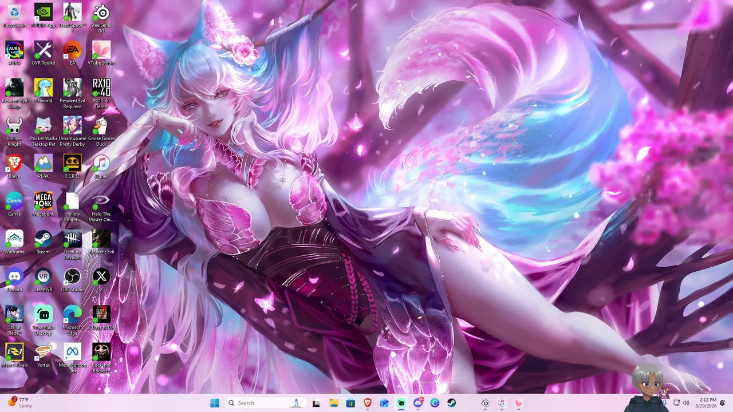The height and width of the screenshot is (412, 733).
Task: Click the taskbar Search box
Action: (265, 403)
